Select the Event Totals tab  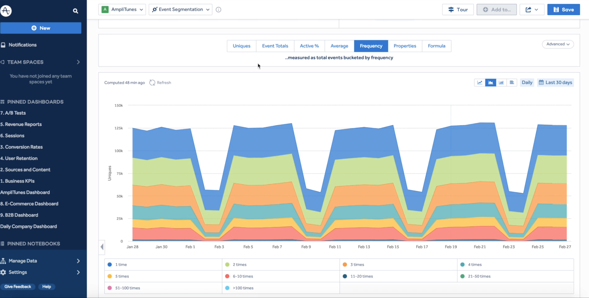275,46
